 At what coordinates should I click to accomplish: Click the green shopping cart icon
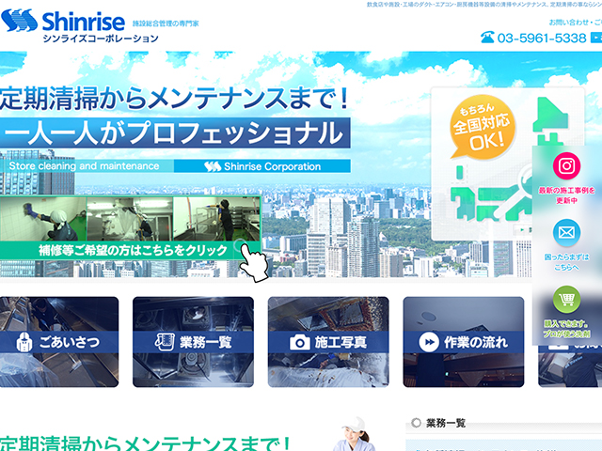click(566, 299)
